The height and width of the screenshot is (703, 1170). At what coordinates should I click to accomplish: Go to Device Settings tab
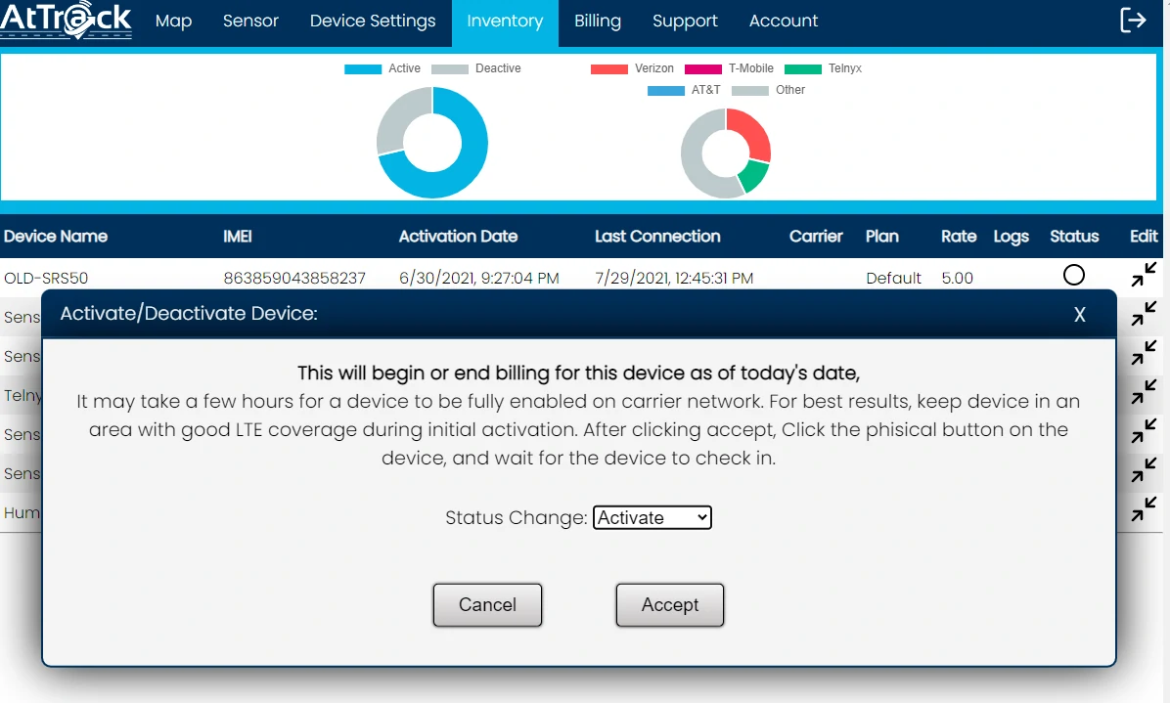click(x=373, y=21)
